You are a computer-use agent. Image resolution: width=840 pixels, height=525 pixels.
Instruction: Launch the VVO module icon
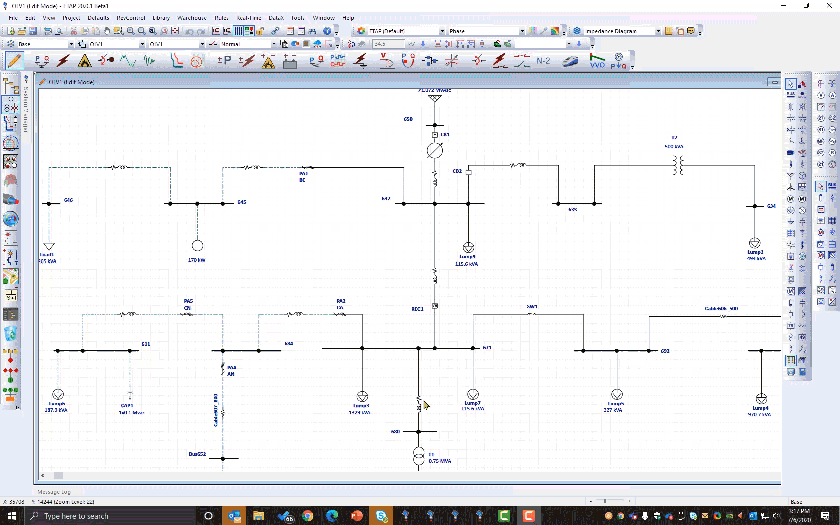(x=597, y=61)
